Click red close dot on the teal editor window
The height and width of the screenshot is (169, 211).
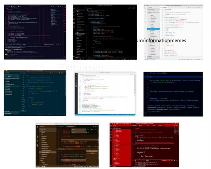tap(5, 71)
